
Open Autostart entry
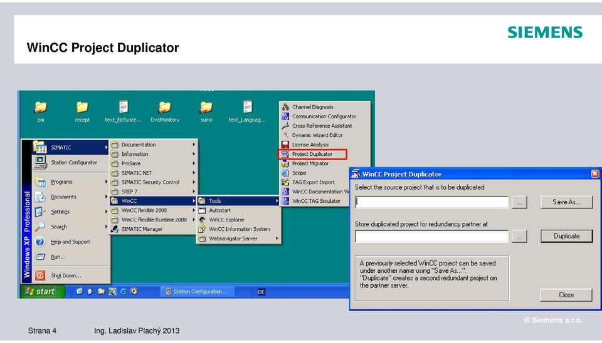pos(239,210)
